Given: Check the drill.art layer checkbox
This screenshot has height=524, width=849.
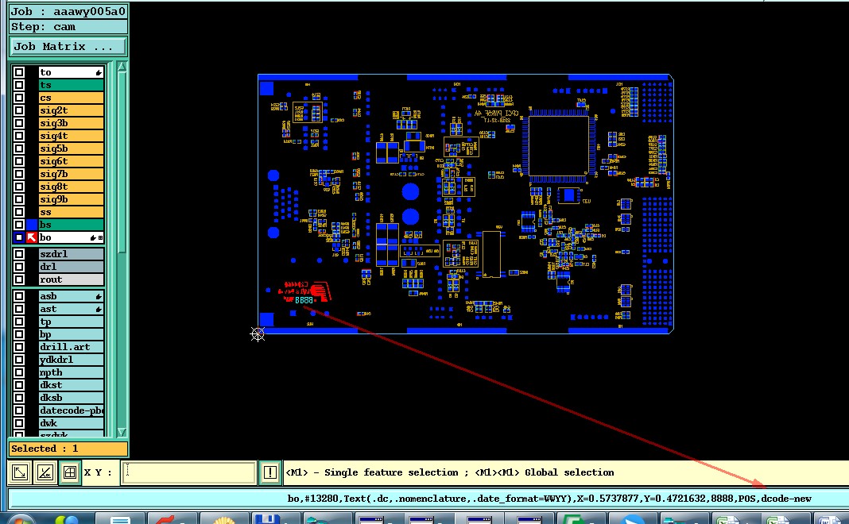Looking at the screenshot, I should 19,347.
